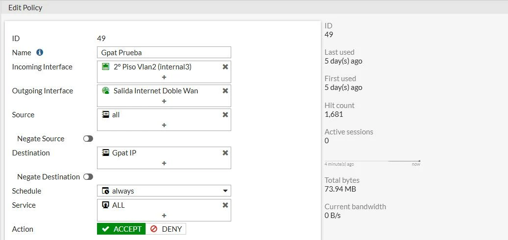
Task: Add another outgoing interface with plus
Action: [164, 101]
